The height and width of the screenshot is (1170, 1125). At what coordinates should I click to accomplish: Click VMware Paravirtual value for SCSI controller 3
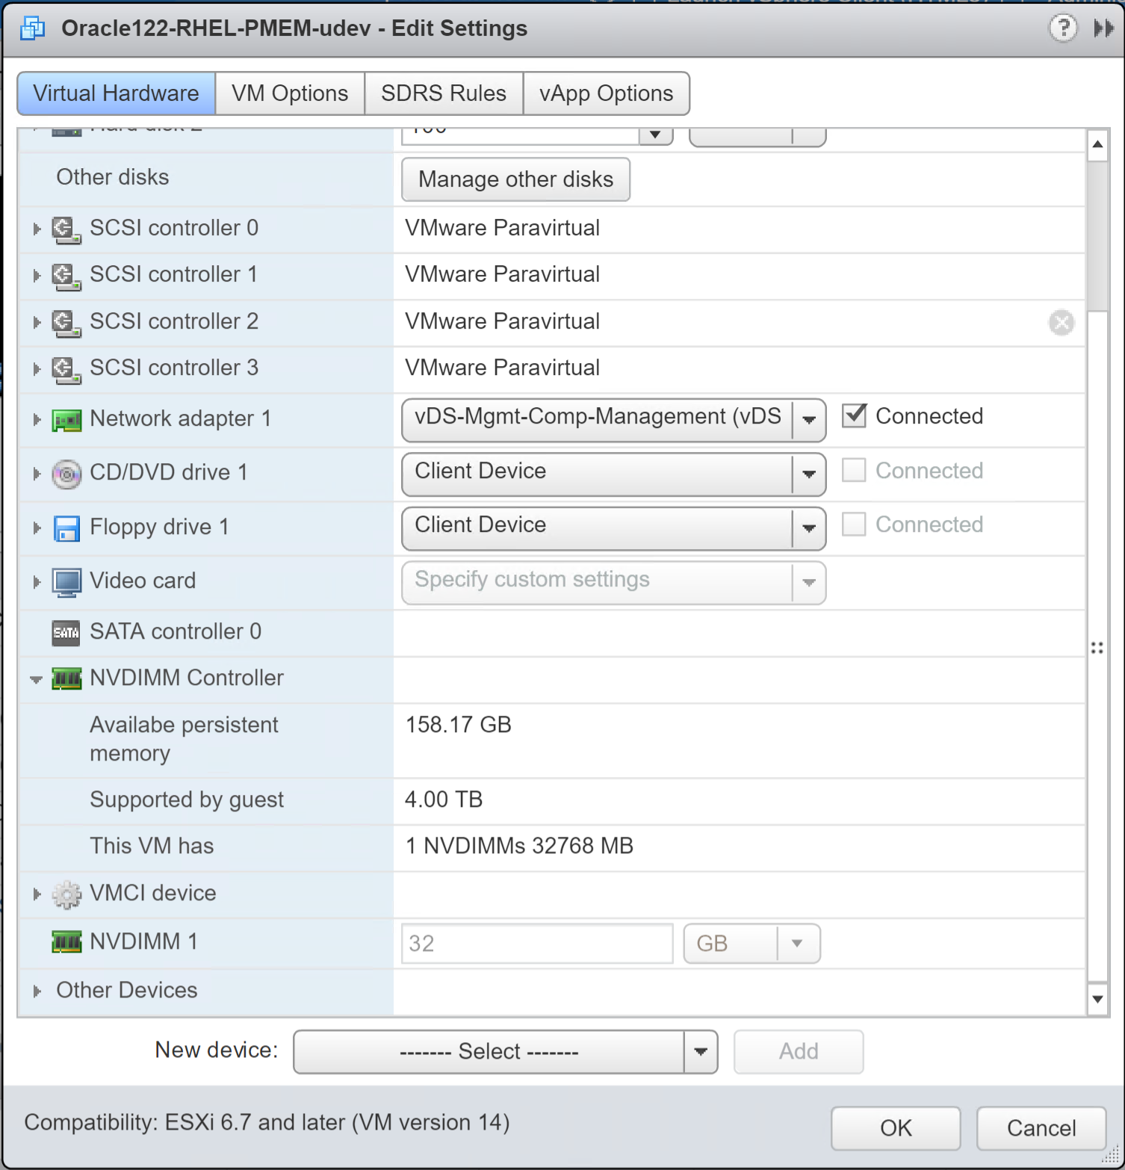coord(502,368)
